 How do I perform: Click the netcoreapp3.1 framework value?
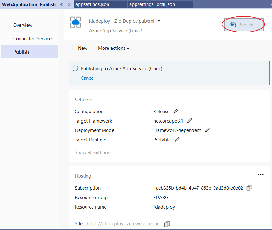click(168, 121)
